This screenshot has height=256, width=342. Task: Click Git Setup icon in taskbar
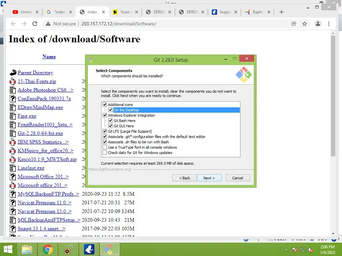(110, 249)
